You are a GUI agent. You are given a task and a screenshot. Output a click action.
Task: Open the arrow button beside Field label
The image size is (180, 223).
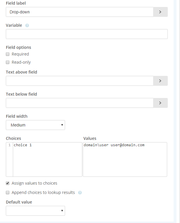160,12
